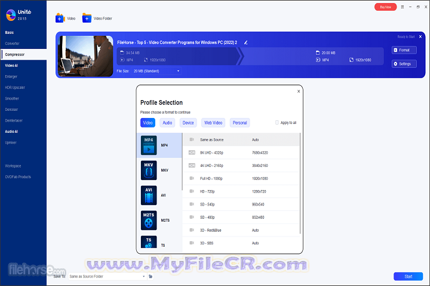Click the Add Video icon
The height and width of the screenshot is (286, 430).
tap(60, 18)
